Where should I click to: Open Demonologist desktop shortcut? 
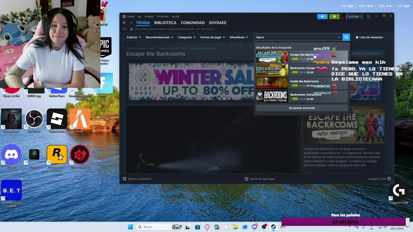(11, 121)
